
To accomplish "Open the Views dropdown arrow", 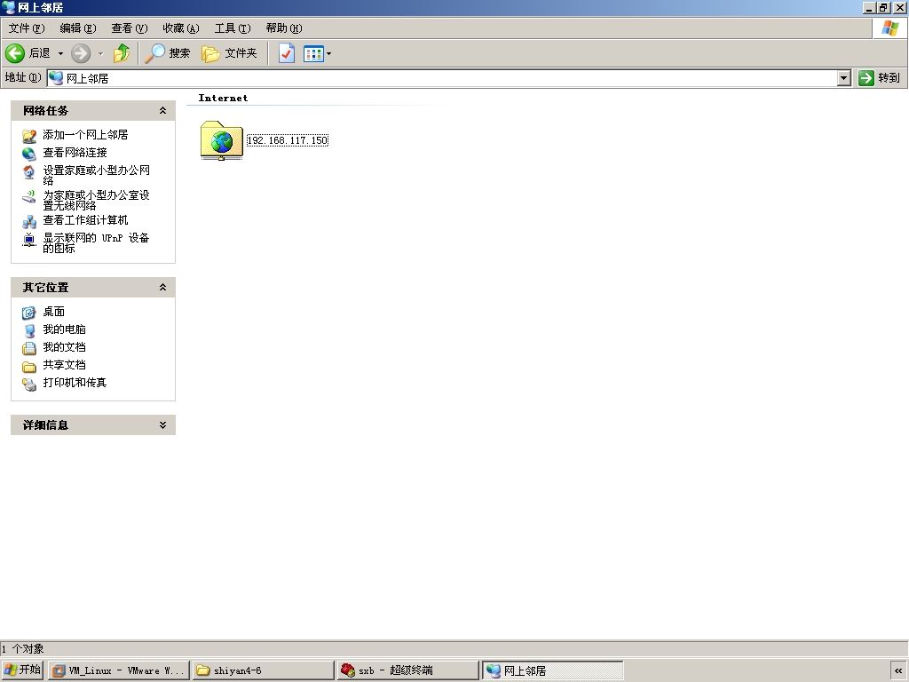I will (328, 53).
